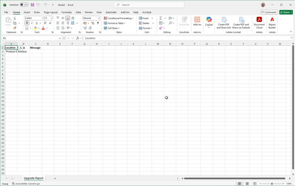The width and height of the screenshot is (295, 186).
Task: Click the Clear eraser icon
Action: (160, 28)
